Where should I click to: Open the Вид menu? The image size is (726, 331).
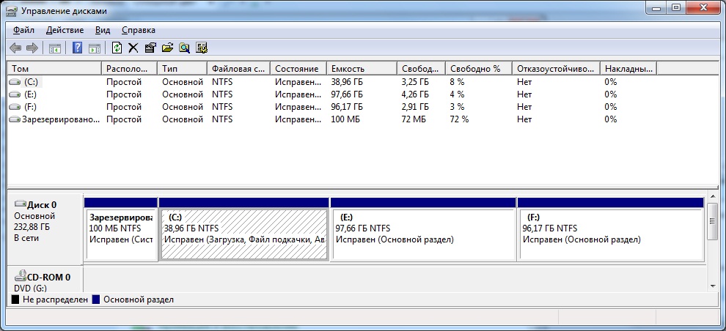[103, 30]
